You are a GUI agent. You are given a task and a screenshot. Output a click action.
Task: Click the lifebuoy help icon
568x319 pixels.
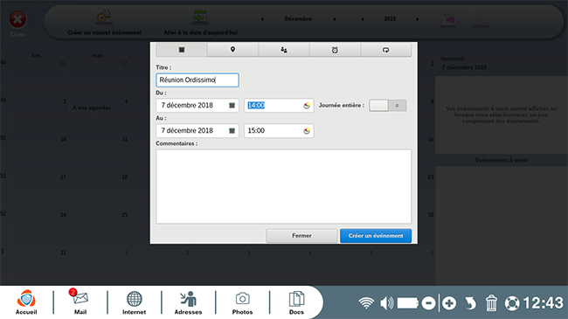coord(512,303)
